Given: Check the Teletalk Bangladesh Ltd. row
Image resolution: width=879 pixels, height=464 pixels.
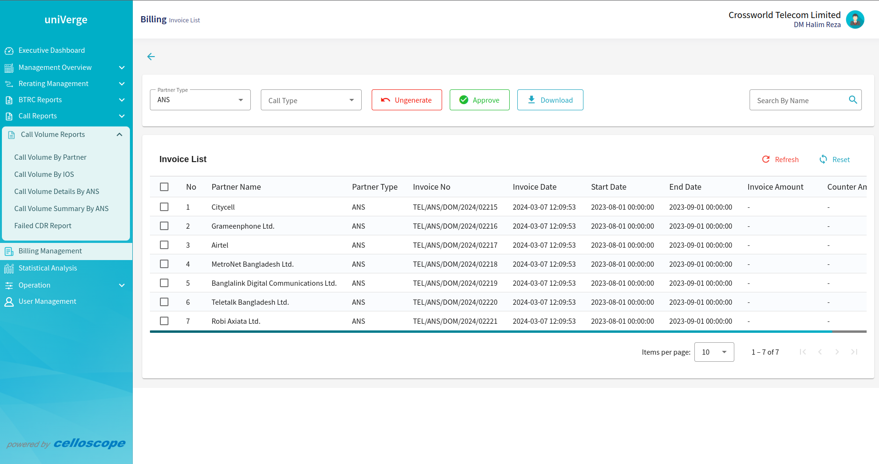Looking at the screenshot, I should pyautogui.click(x=164, y=302).
